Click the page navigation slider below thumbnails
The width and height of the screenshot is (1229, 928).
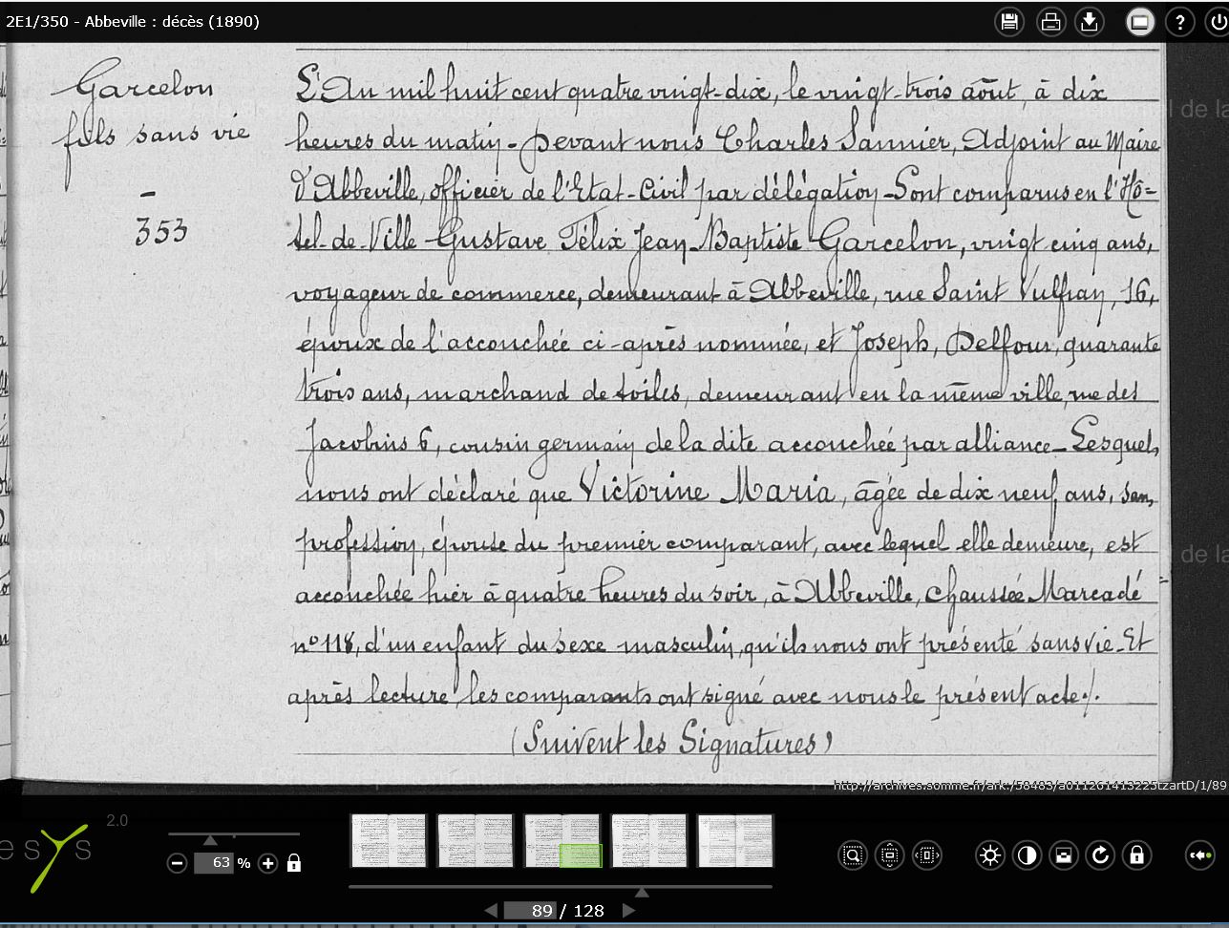pos(561,887)
